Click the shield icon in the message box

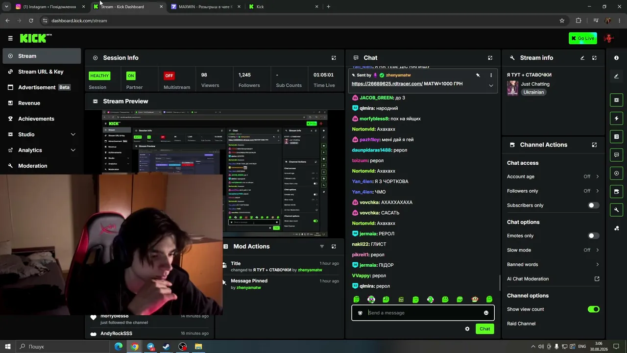[360, 313]
